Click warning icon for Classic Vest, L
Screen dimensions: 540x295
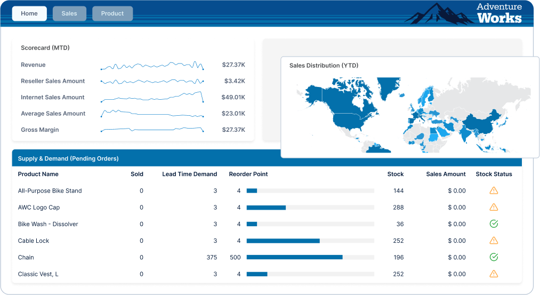(x=494, y=274)
